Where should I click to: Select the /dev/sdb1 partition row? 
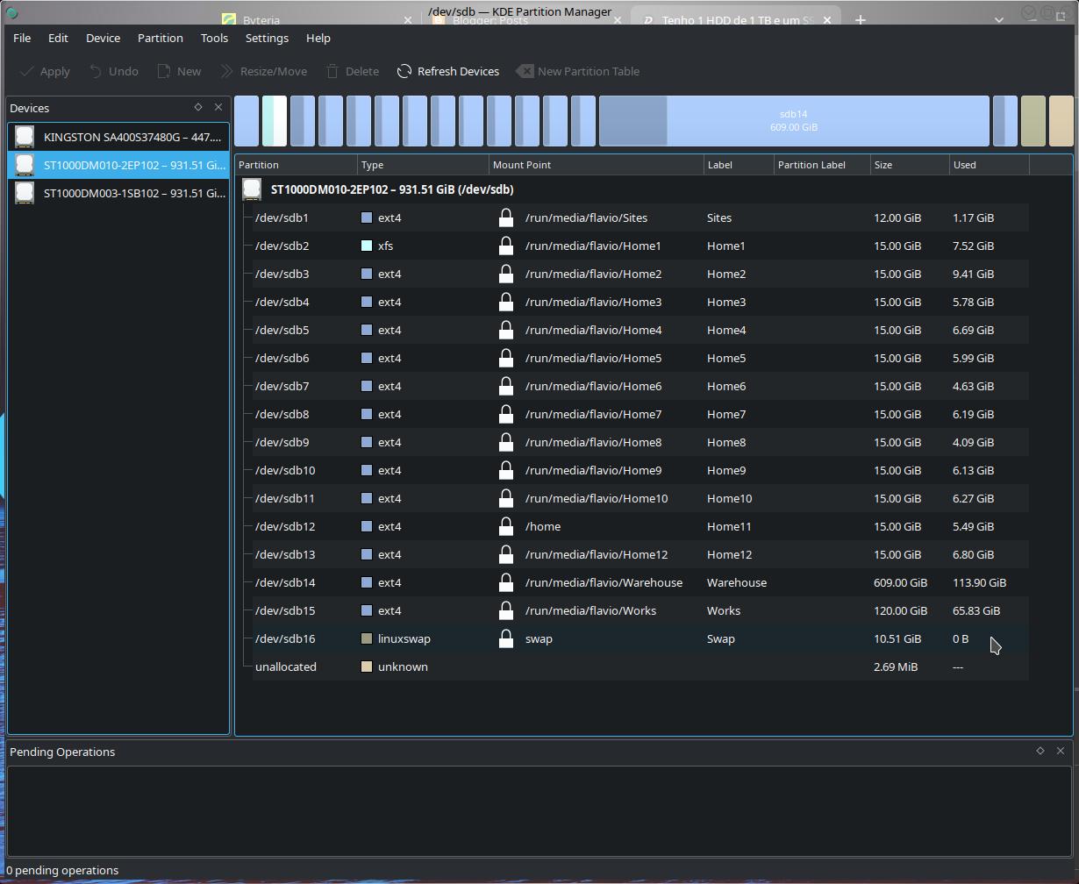(640, 217)
